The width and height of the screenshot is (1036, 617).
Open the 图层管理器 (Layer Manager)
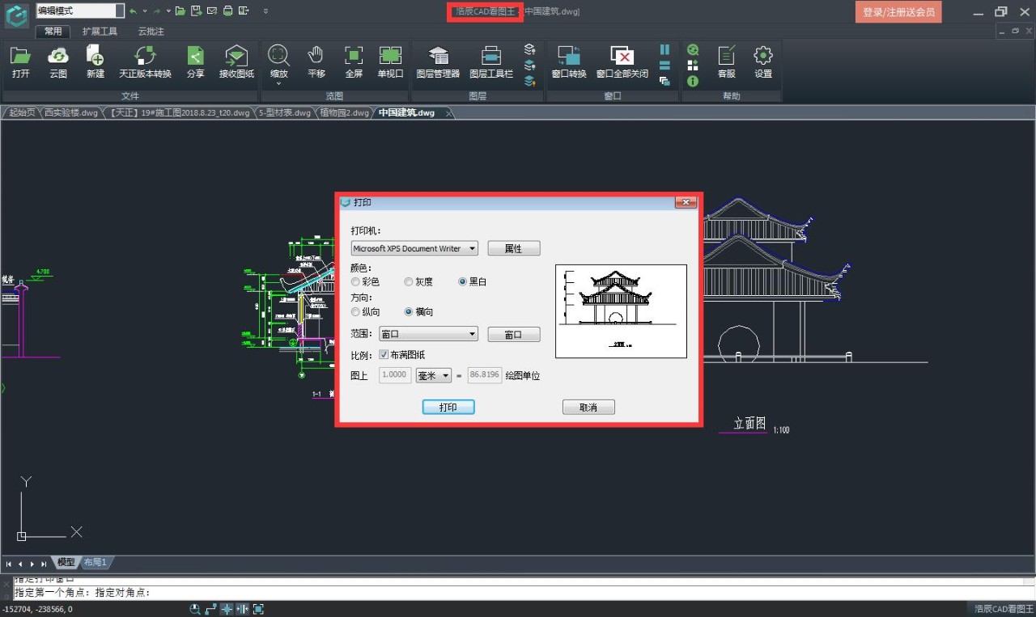438,63
